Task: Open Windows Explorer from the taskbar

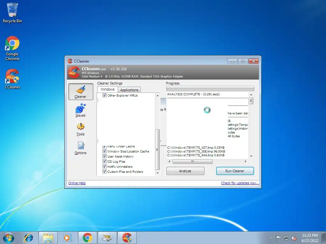Action: [x=48, y=238]
